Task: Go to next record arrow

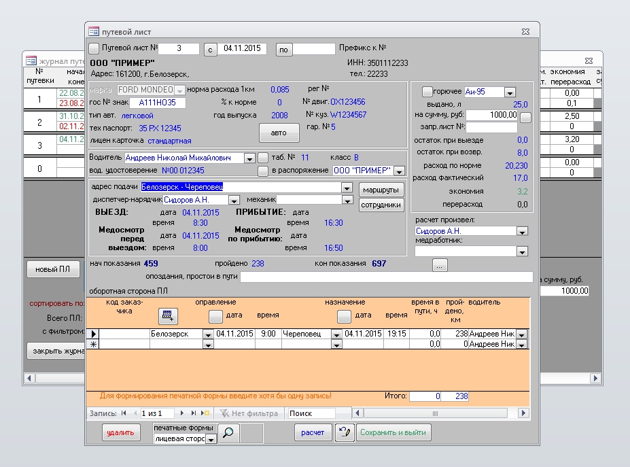Action: [x=182, y=413]
